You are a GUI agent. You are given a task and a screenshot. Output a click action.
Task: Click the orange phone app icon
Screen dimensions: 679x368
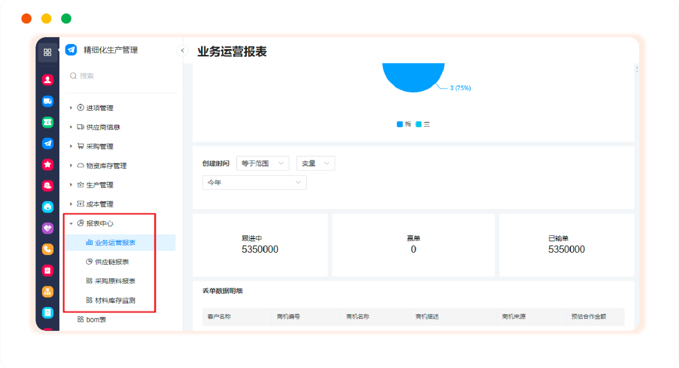[x=48, y=249]
